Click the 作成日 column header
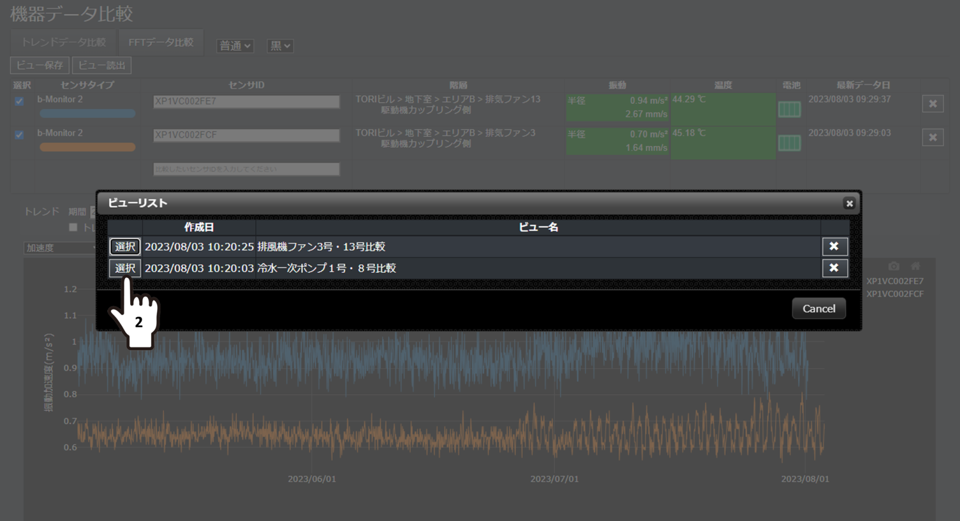The width and height of the screenshot is (960, 521). click(199, 227)
